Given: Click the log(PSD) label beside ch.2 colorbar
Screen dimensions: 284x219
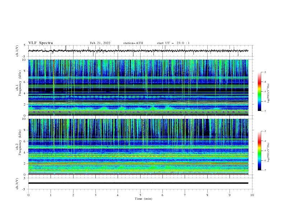Looking at the screenshot, I should [269, 152].
